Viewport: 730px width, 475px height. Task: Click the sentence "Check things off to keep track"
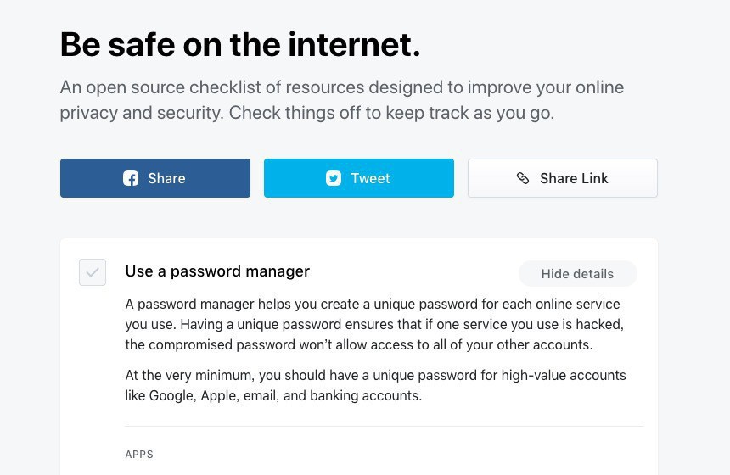(x=391, y=113)
